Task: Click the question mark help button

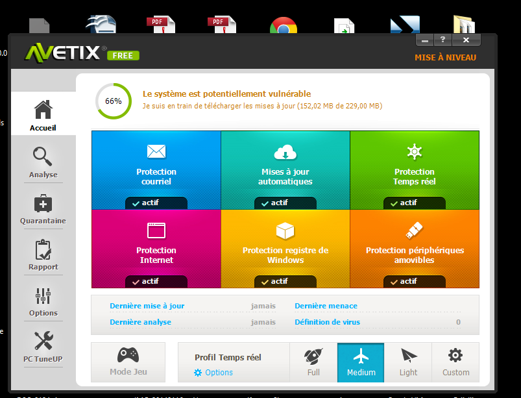Action: click(442, 40)
